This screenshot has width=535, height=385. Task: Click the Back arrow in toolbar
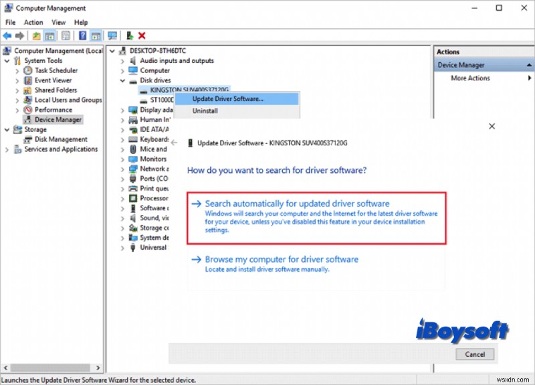[x=7, y=35]
